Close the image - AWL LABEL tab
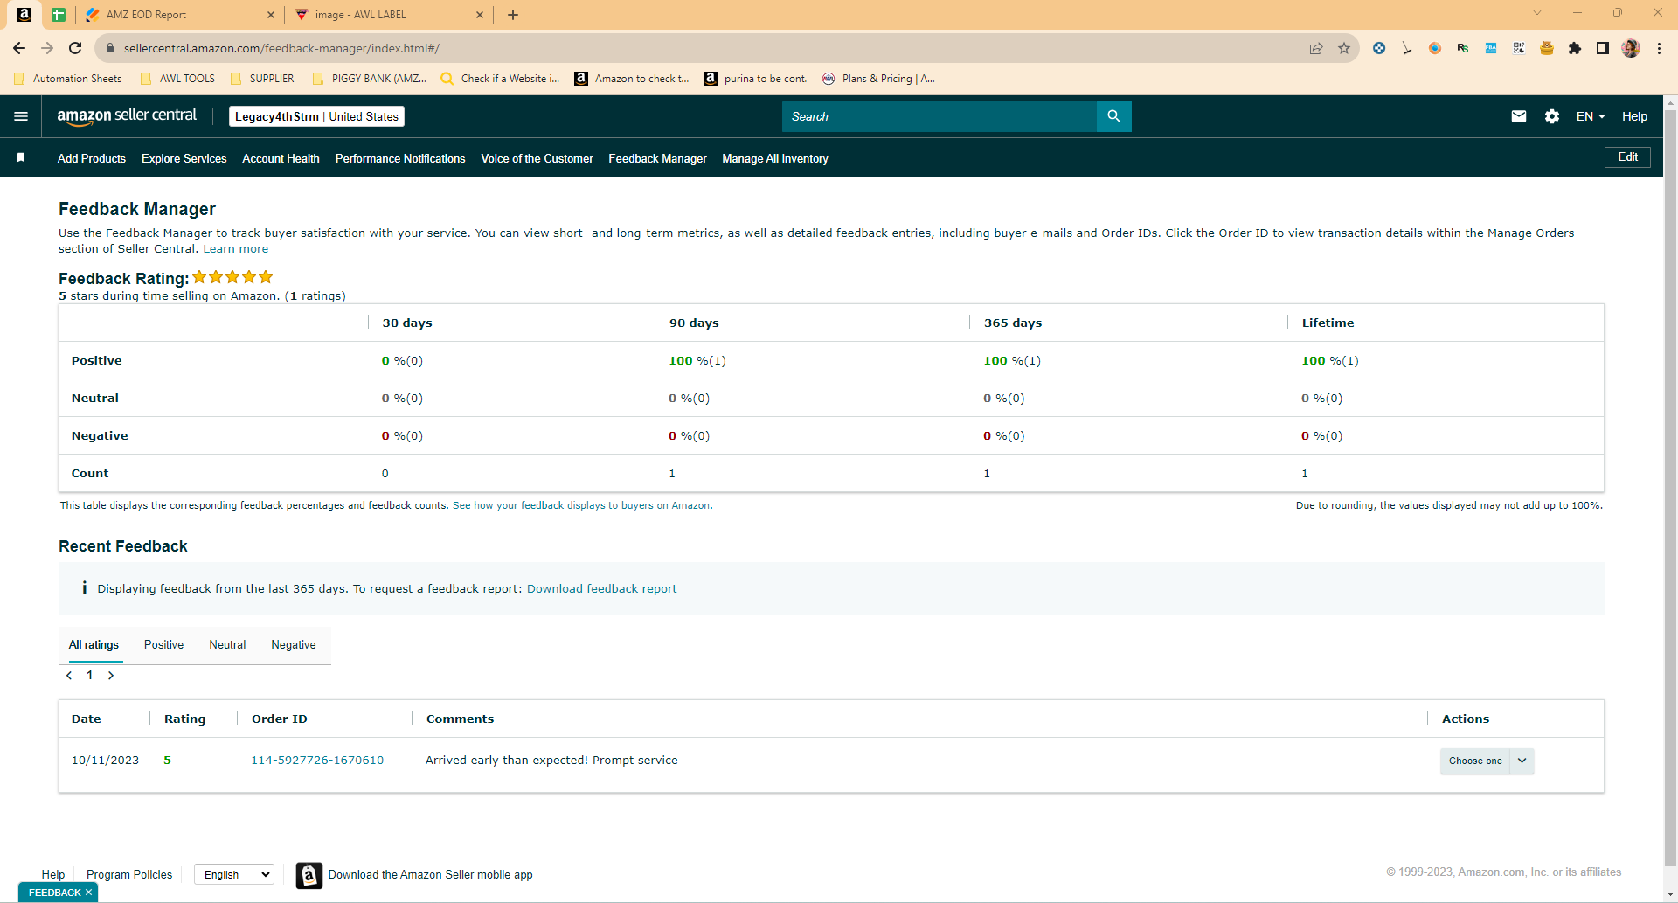Screen dimensions: 1678x903 (480, 15)
